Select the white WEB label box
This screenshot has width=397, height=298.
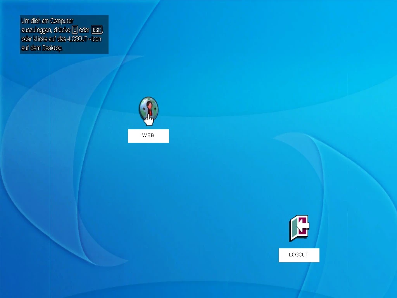148,136
